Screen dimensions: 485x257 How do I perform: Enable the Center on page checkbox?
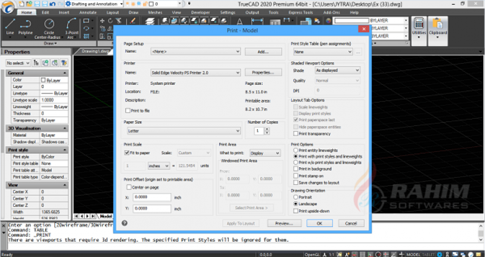click(x=129, y=187)
